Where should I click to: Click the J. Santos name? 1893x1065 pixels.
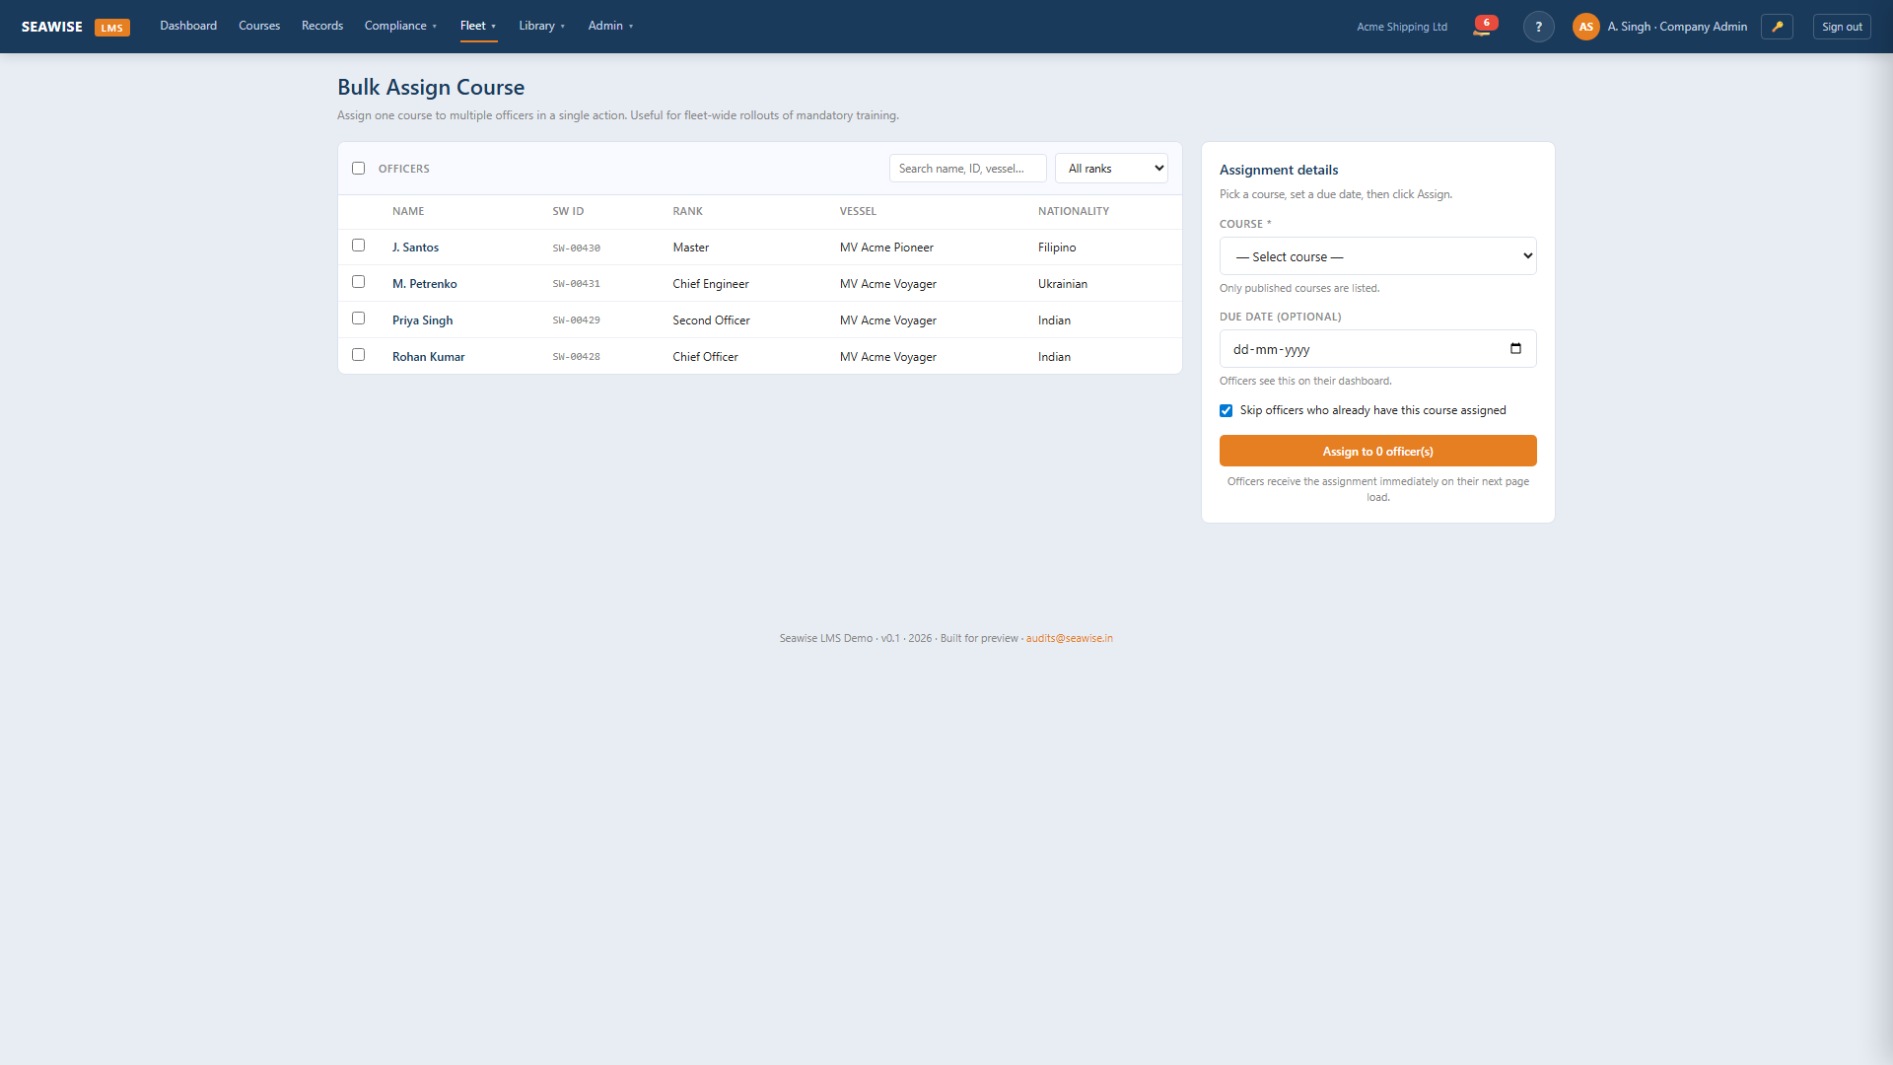[415, 248]
